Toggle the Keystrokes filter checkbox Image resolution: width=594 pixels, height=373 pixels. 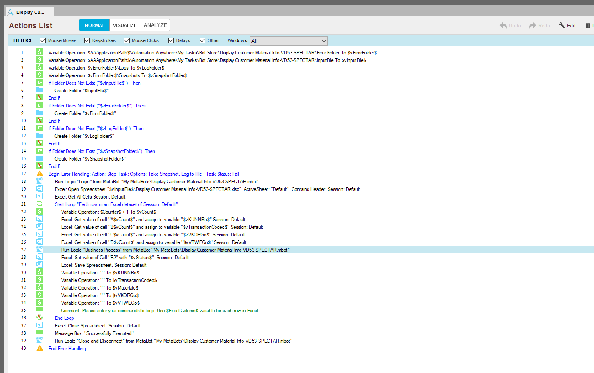pos(87,41)
